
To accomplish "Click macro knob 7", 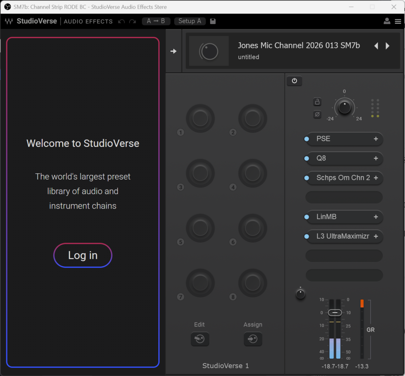I will tap(200, 283).
